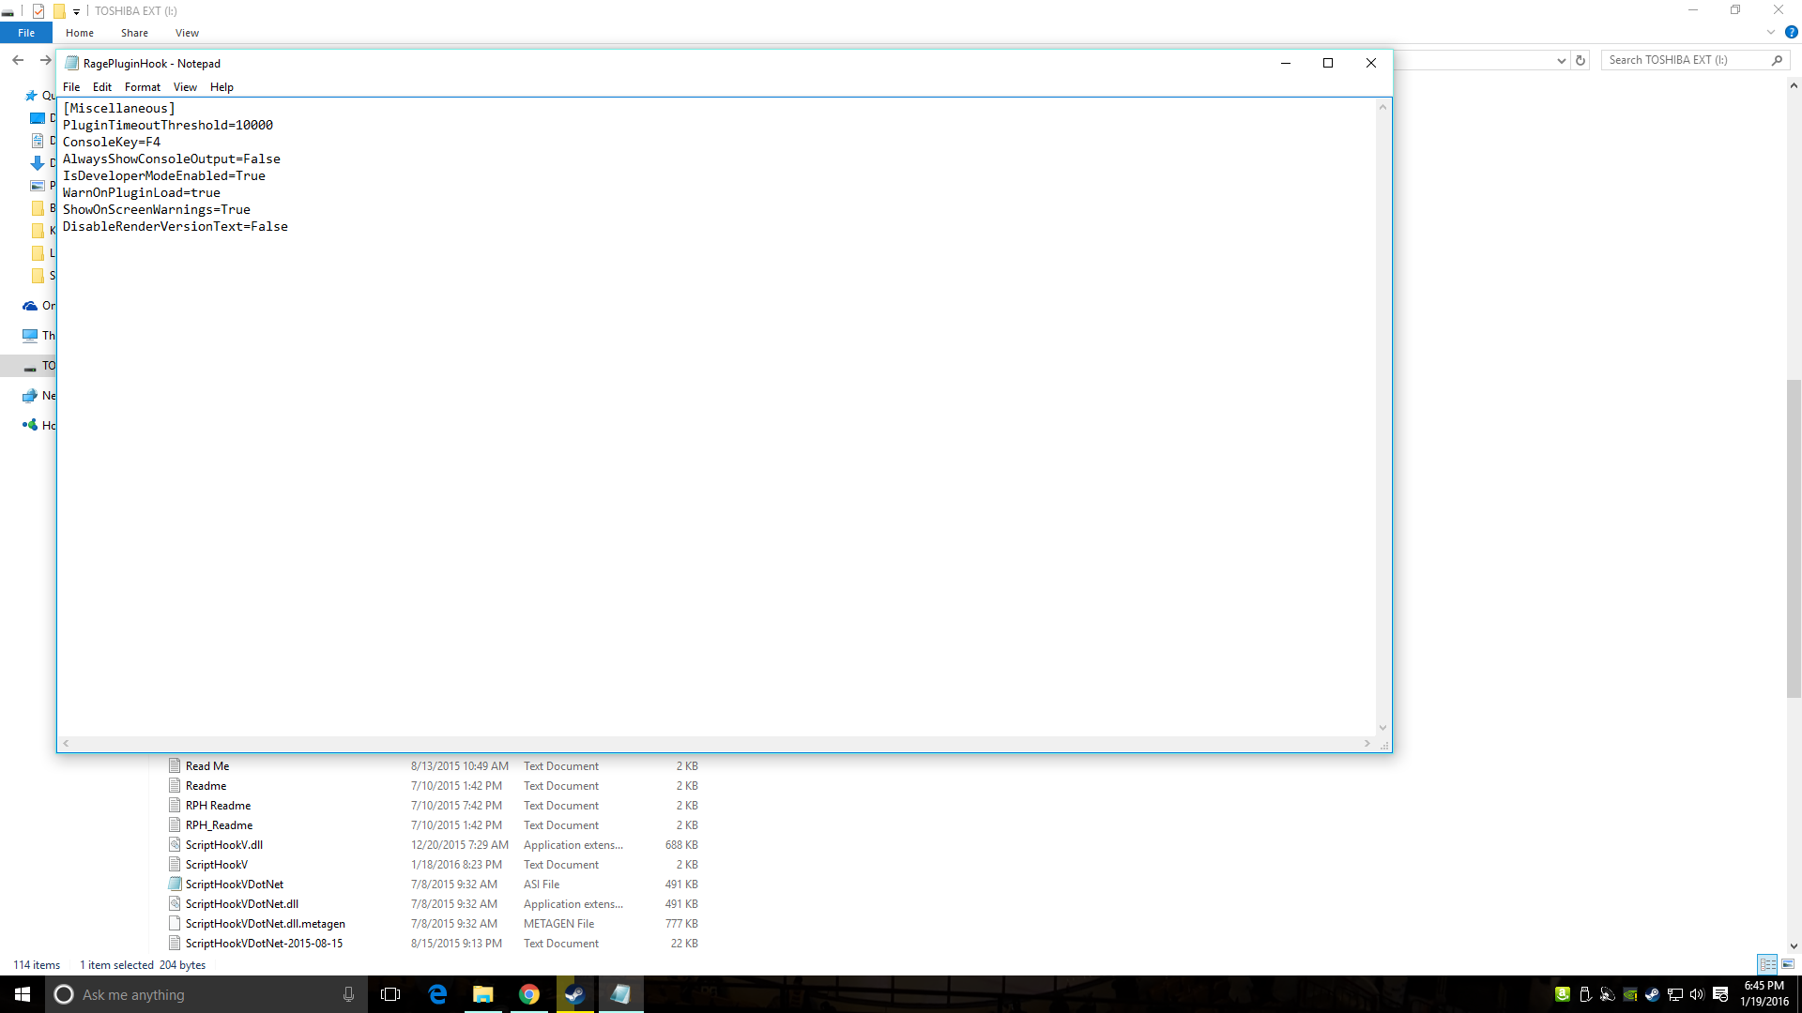
Task: Click the Task View icon
Action: pos(390,994)
